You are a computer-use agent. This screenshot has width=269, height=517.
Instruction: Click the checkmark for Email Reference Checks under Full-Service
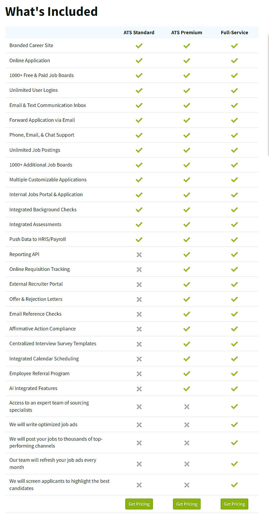[x=234, y=314]
